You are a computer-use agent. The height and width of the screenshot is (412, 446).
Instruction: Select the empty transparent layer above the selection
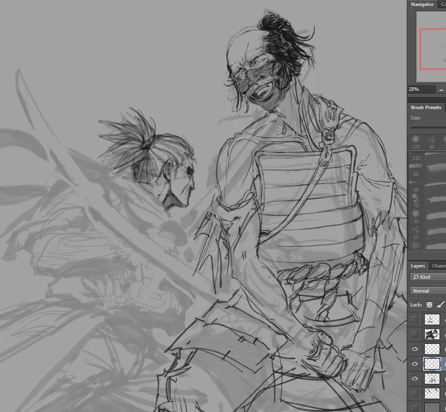point(432,349)
